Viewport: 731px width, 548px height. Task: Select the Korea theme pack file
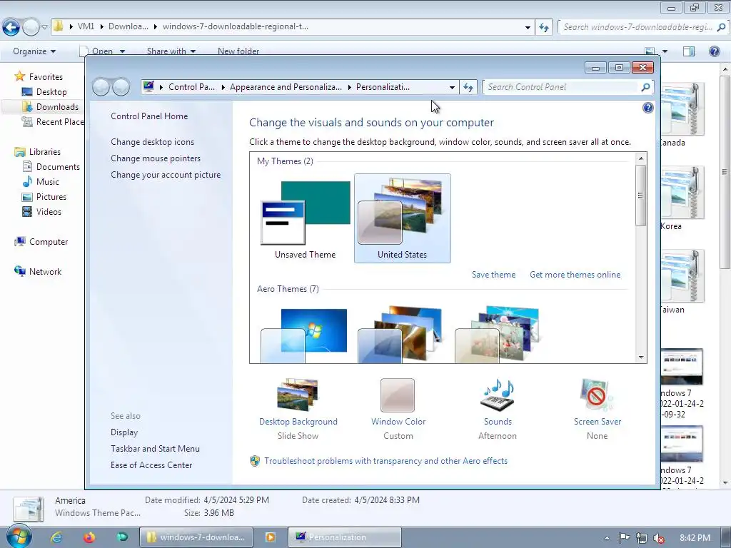pyautogui.click(x=682, y=199)
